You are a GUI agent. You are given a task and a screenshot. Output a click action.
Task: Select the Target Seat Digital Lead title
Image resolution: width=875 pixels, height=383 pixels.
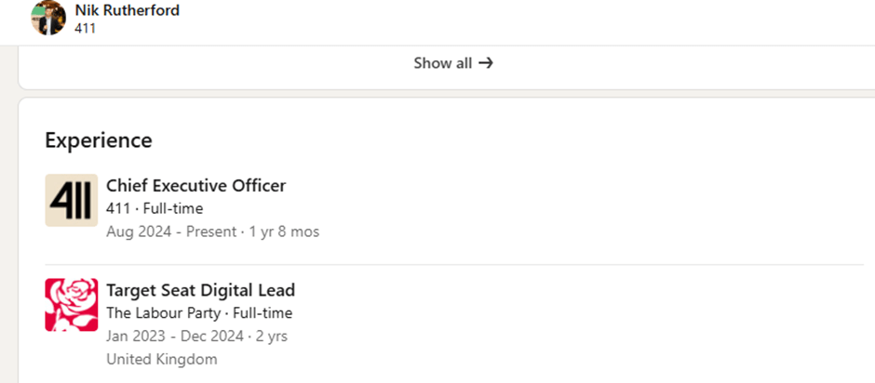pyautogui.click(x=200, y=290)
